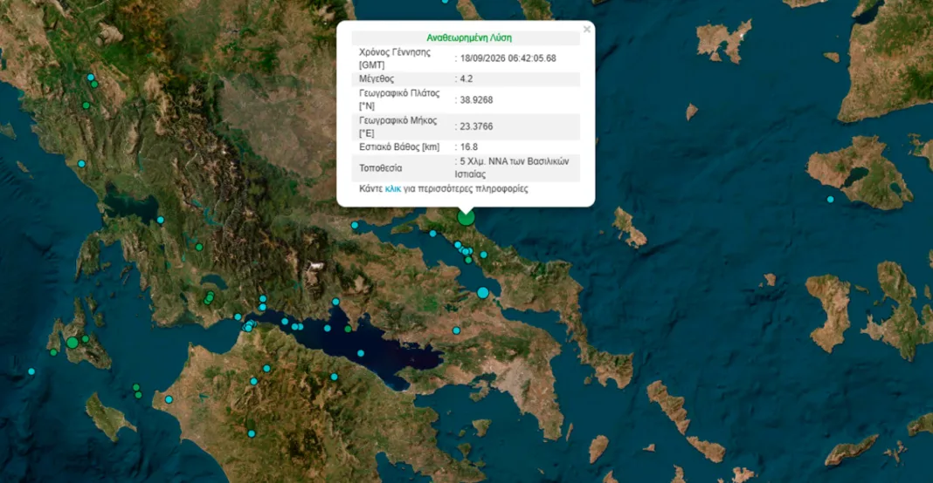933x483 pixels.
Task: Click the 'Τοποθεσία' label
Action: (381, 168)
